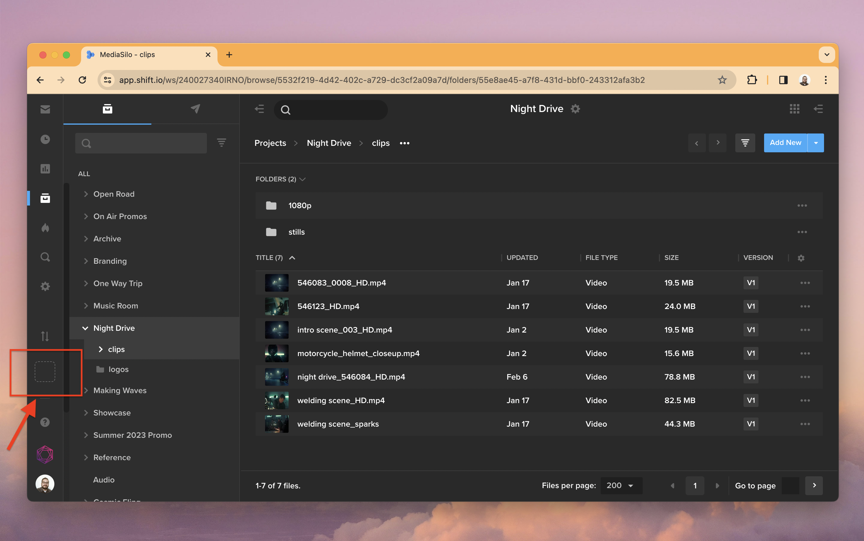The width and height of the screenshot is (864, 541).
Task: Toggle the right details panel icon
Action: (818, 109)
